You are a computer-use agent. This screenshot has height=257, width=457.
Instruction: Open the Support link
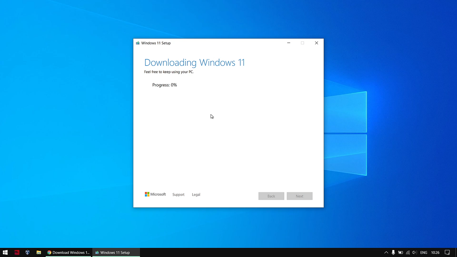[178, 194]
